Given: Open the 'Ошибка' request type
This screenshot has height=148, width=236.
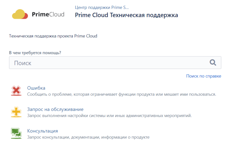Looking at the screenshot, I should click(x=36, y=88).
